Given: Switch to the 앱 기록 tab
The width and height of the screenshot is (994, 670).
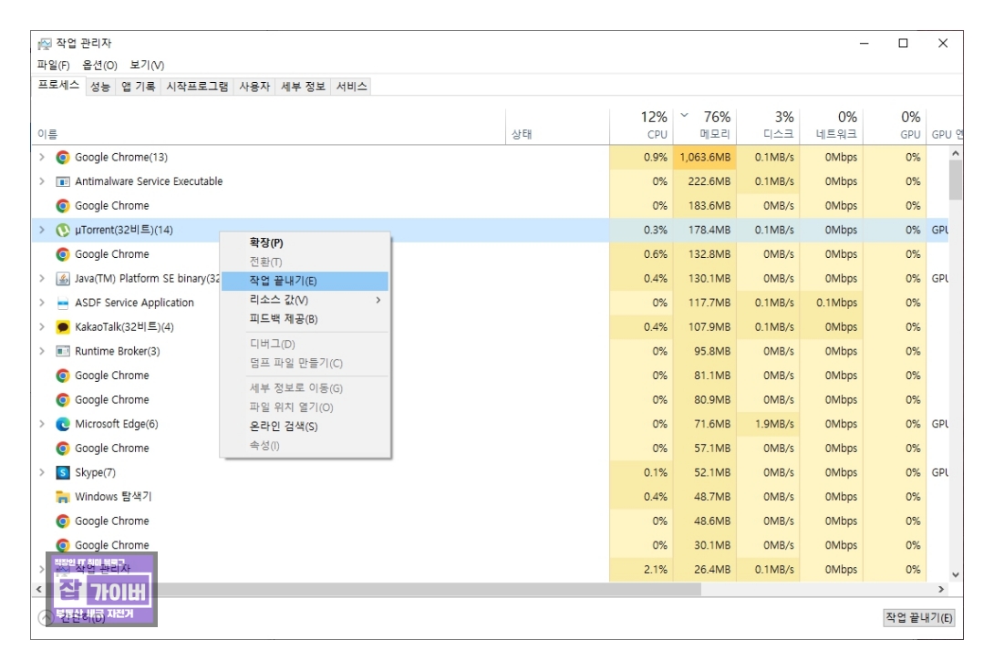Looking at the screenshot, I should pyautogui.click(x=139, y=87).
